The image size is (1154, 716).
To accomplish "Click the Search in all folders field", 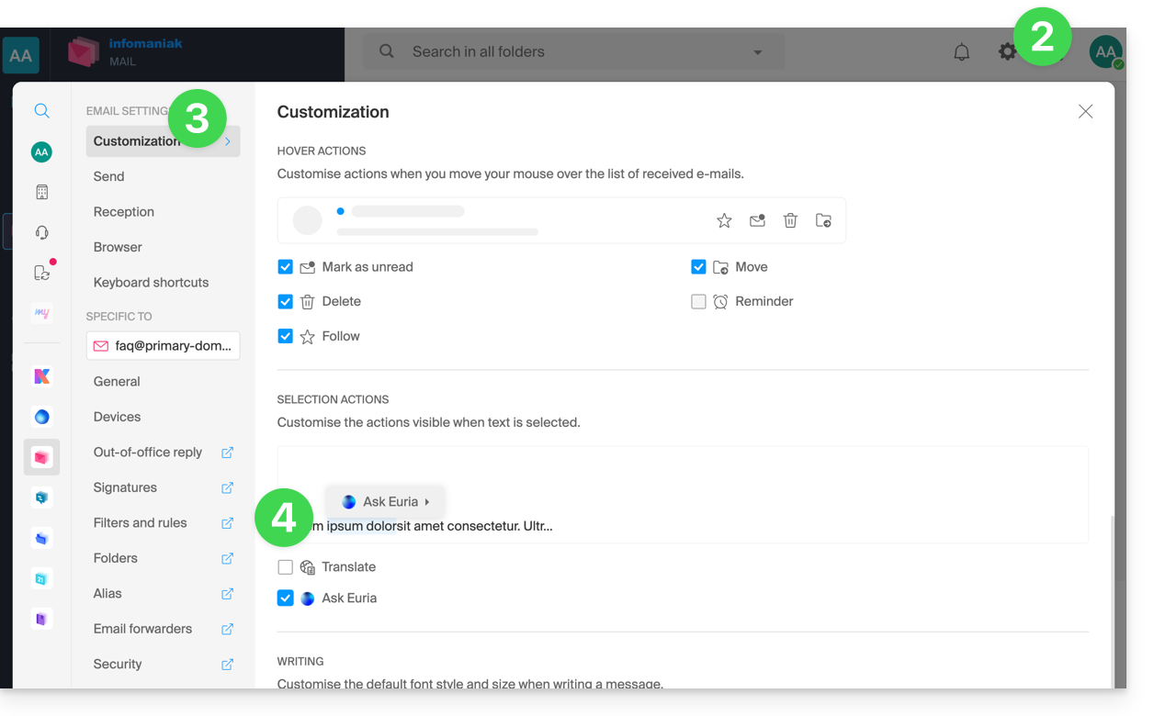I will click(x=570, y=52).
